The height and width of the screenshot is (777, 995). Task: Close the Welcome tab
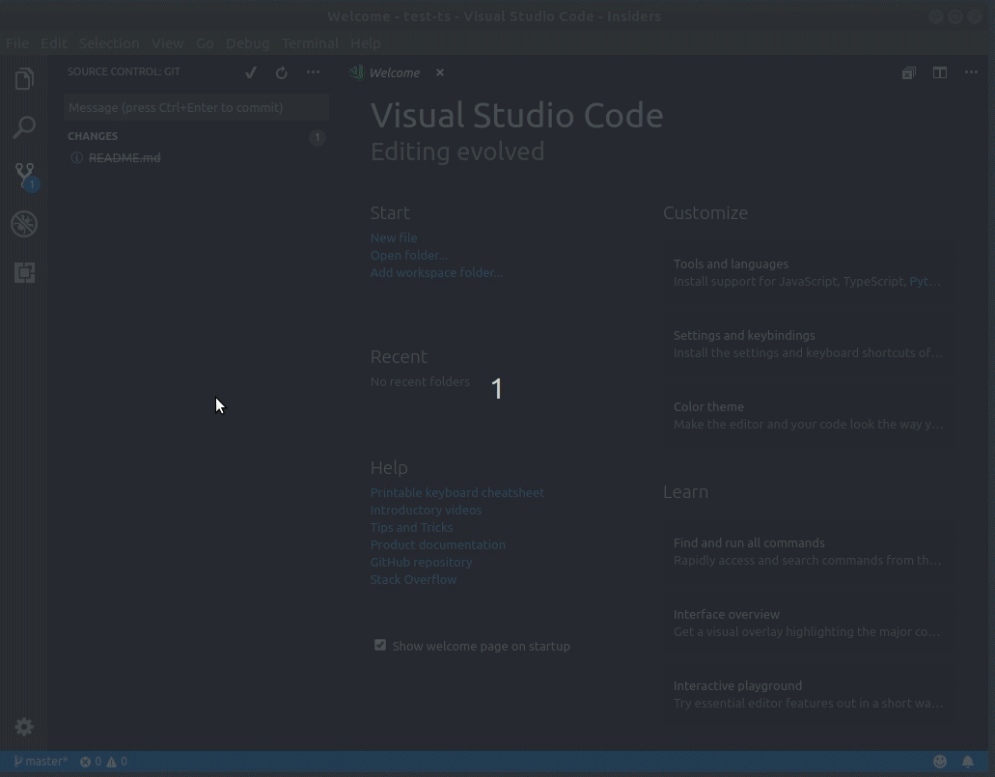pyautogui.click(x=440, y=72)
